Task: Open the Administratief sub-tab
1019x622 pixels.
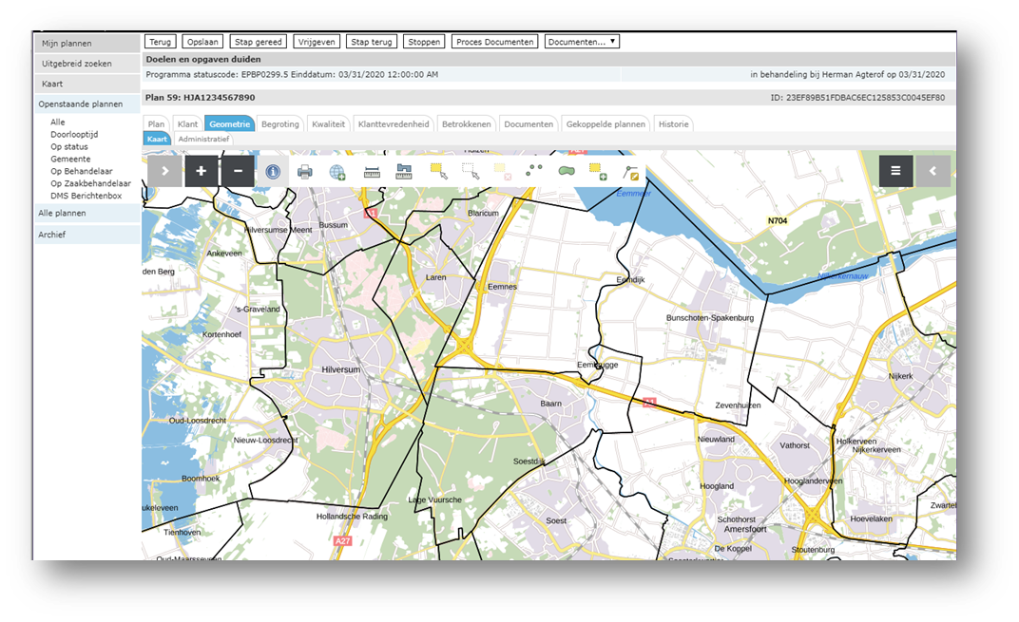Action: pos(202,139)
